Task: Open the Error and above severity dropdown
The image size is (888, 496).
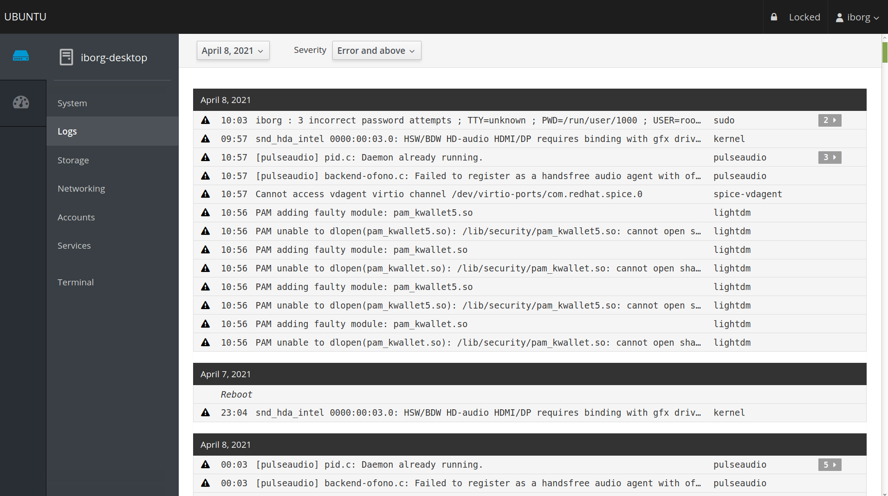Action: (x=376, y=50)
